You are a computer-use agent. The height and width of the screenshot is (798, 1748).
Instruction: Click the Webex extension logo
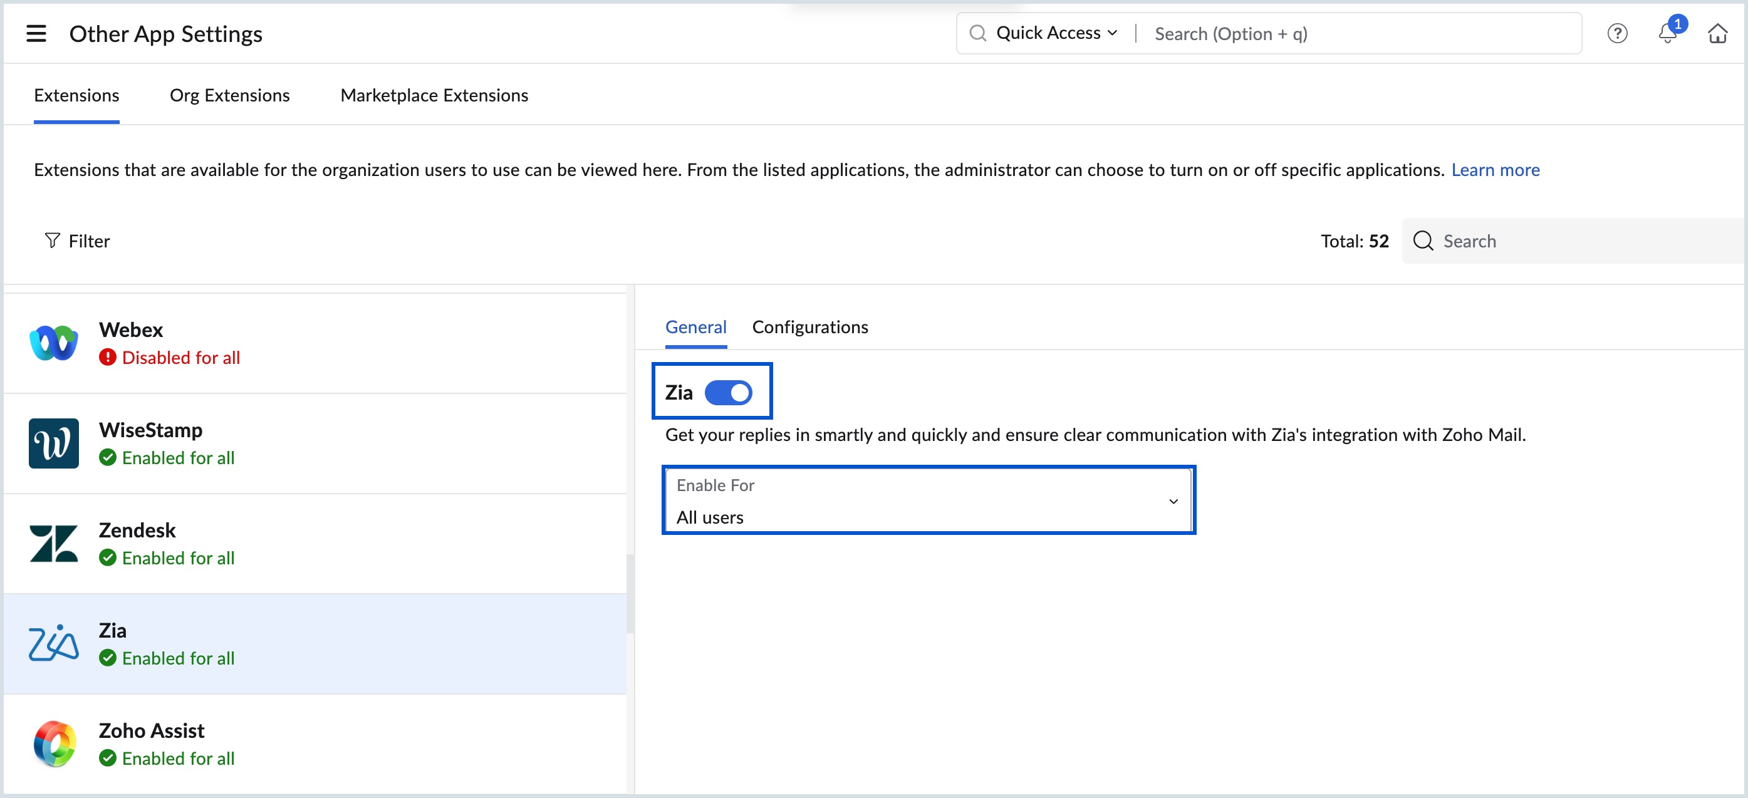(54, 343)
